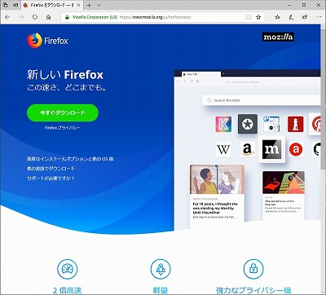Click the Amazon tile in preview
326x295 pixels.
click(x=248, y=149)
